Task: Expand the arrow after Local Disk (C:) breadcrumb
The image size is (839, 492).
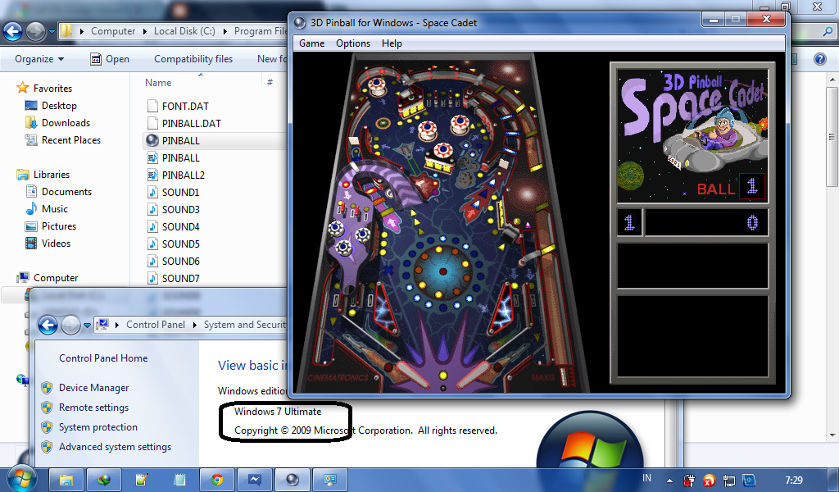Action: (x=224, y=31)
